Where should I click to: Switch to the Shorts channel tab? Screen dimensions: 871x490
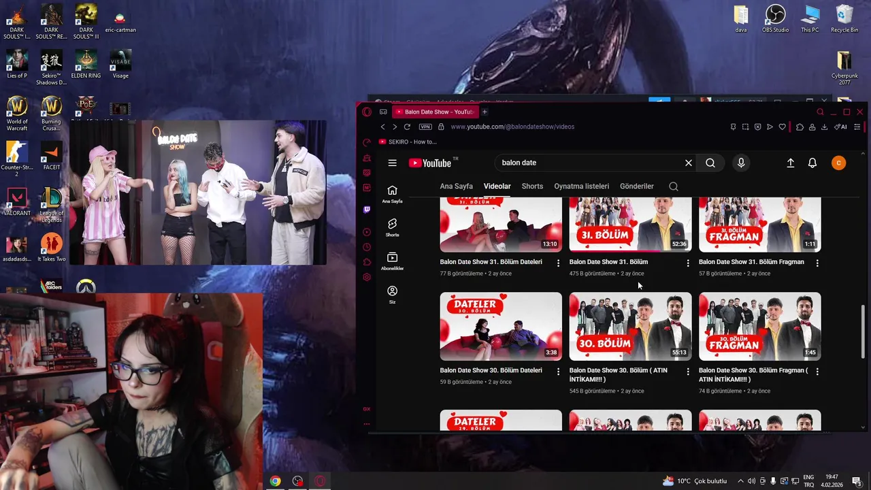click(532, 186)
